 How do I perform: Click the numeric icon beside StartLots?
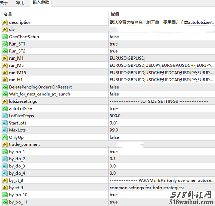point(5,123)
